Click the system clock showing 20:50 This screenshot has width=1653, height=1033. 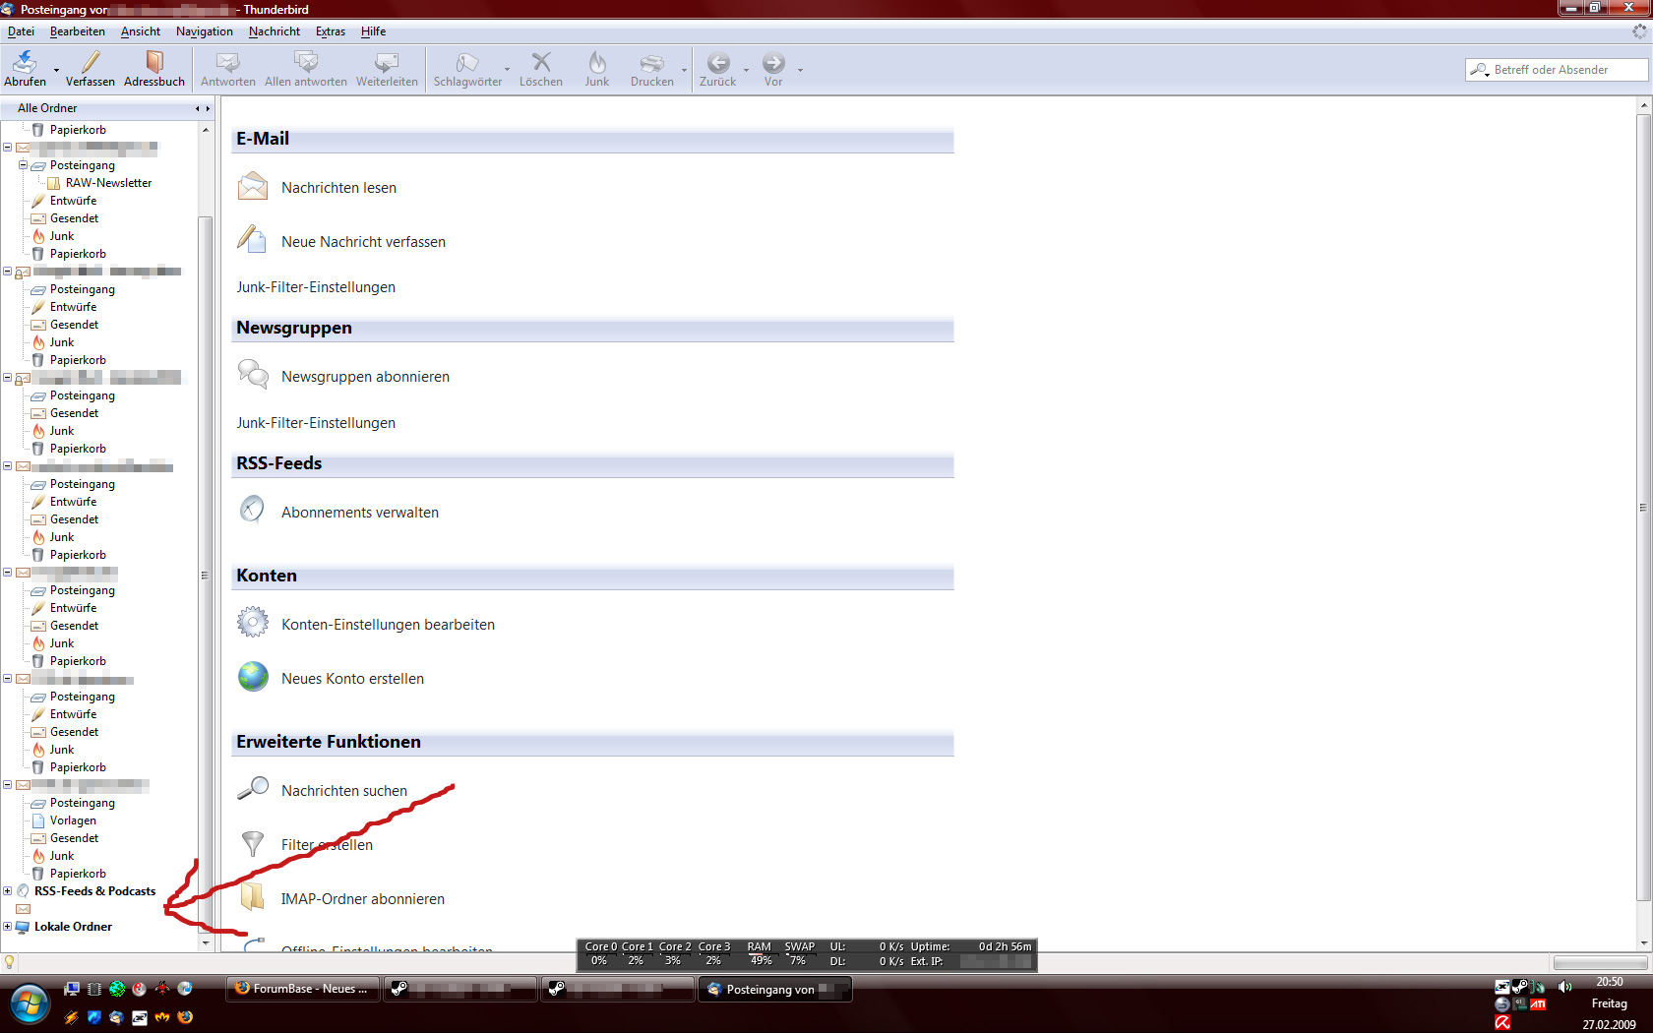1610,982
